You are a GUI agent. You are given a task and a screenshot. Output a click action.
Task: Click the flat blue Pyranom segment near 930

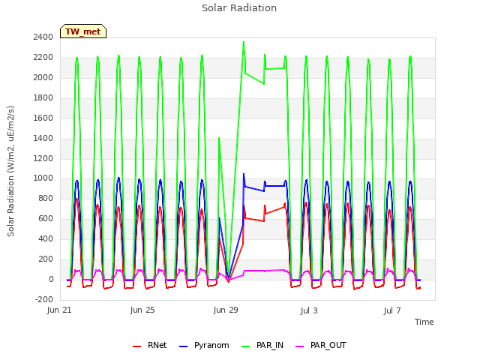(274, 186)
